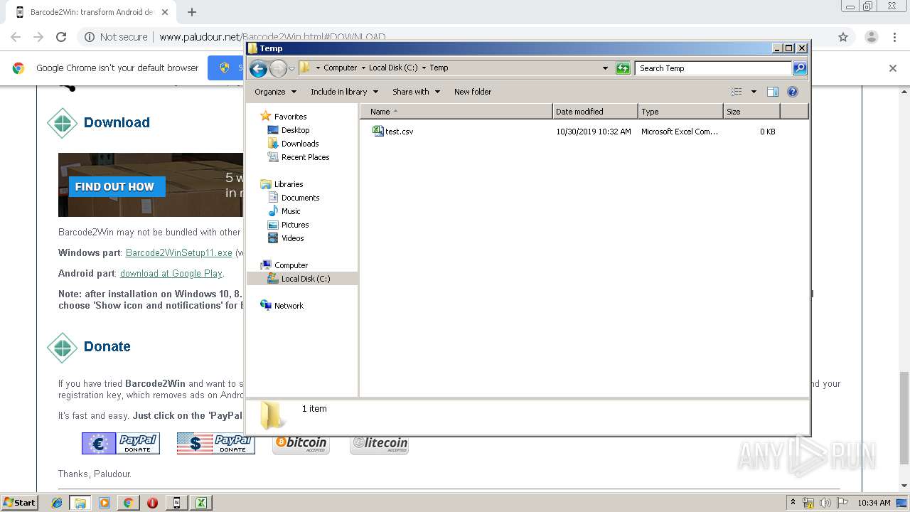Click Temp in the address breadcrumb
The width and height of the screenshot is (910, 512).
439,68
